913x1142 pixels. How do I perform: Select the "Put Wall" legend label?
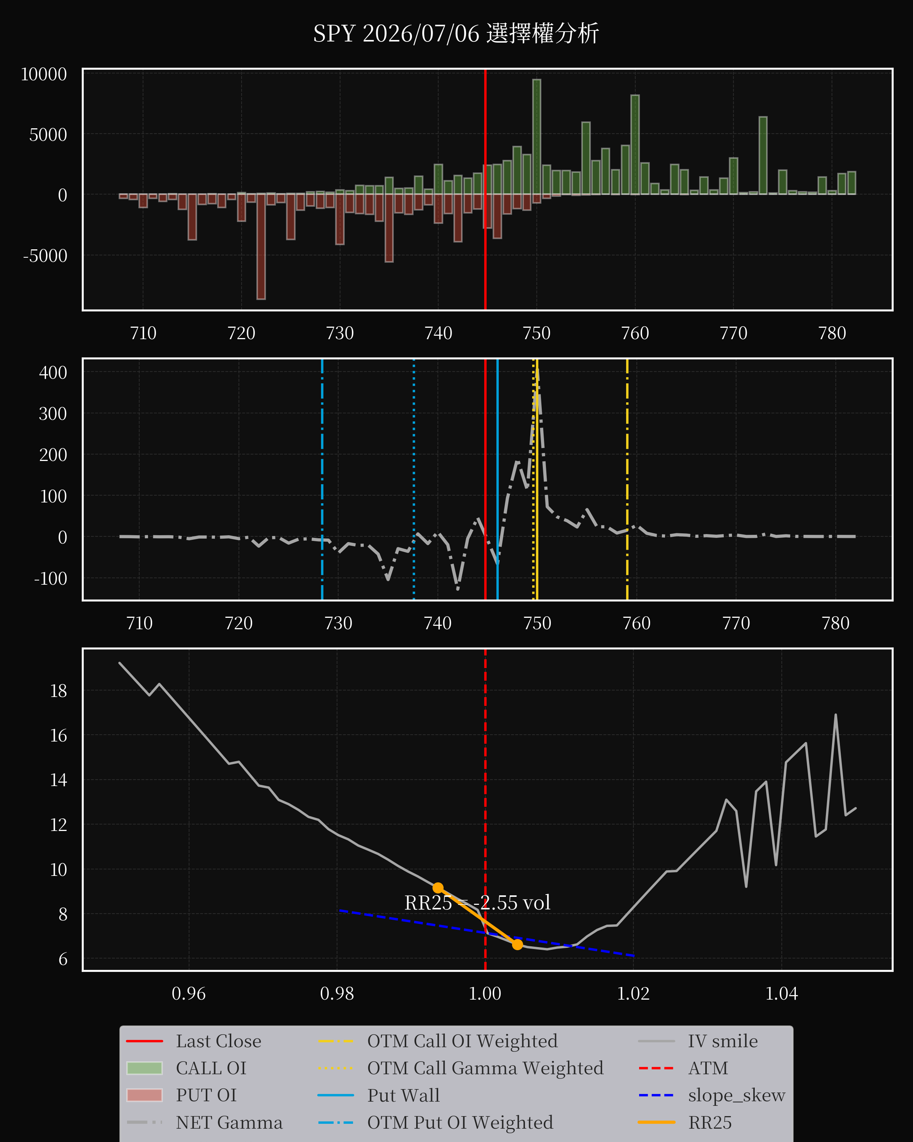[404, 1096]
